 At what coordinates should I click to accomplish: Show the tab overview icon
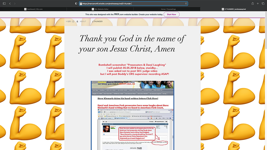263,3
